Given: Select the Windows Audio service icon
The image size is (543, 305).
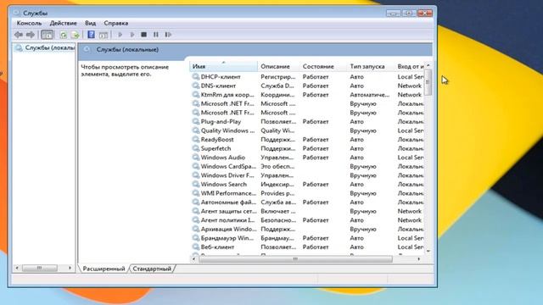Looking at the screenshot, I should [196, 158].
